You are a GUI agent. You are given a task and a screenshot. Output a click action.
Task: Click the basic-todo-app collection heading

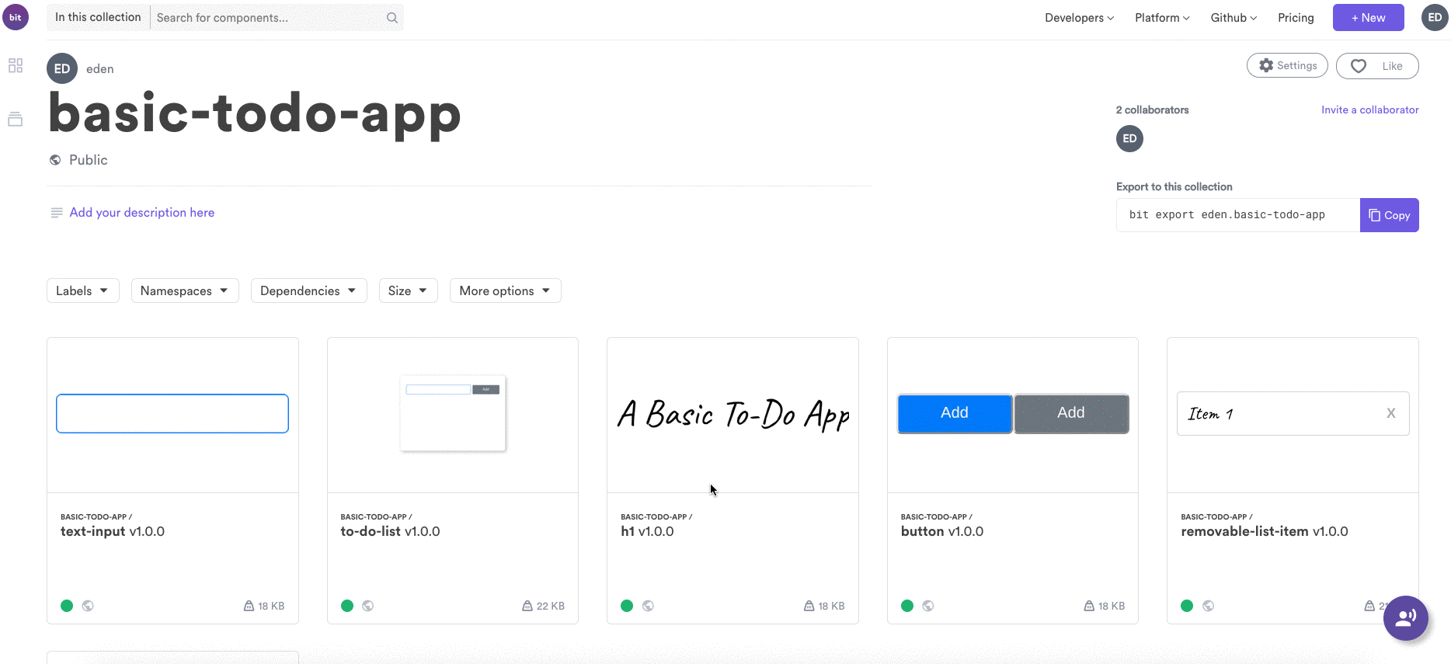tap(255, 115)
